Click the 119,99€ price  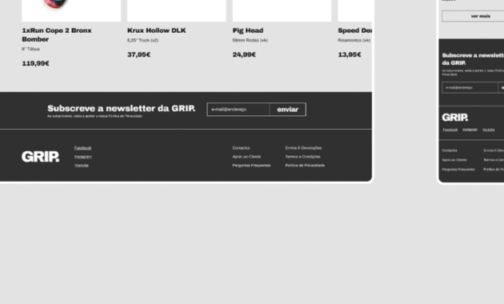point(35,63)
